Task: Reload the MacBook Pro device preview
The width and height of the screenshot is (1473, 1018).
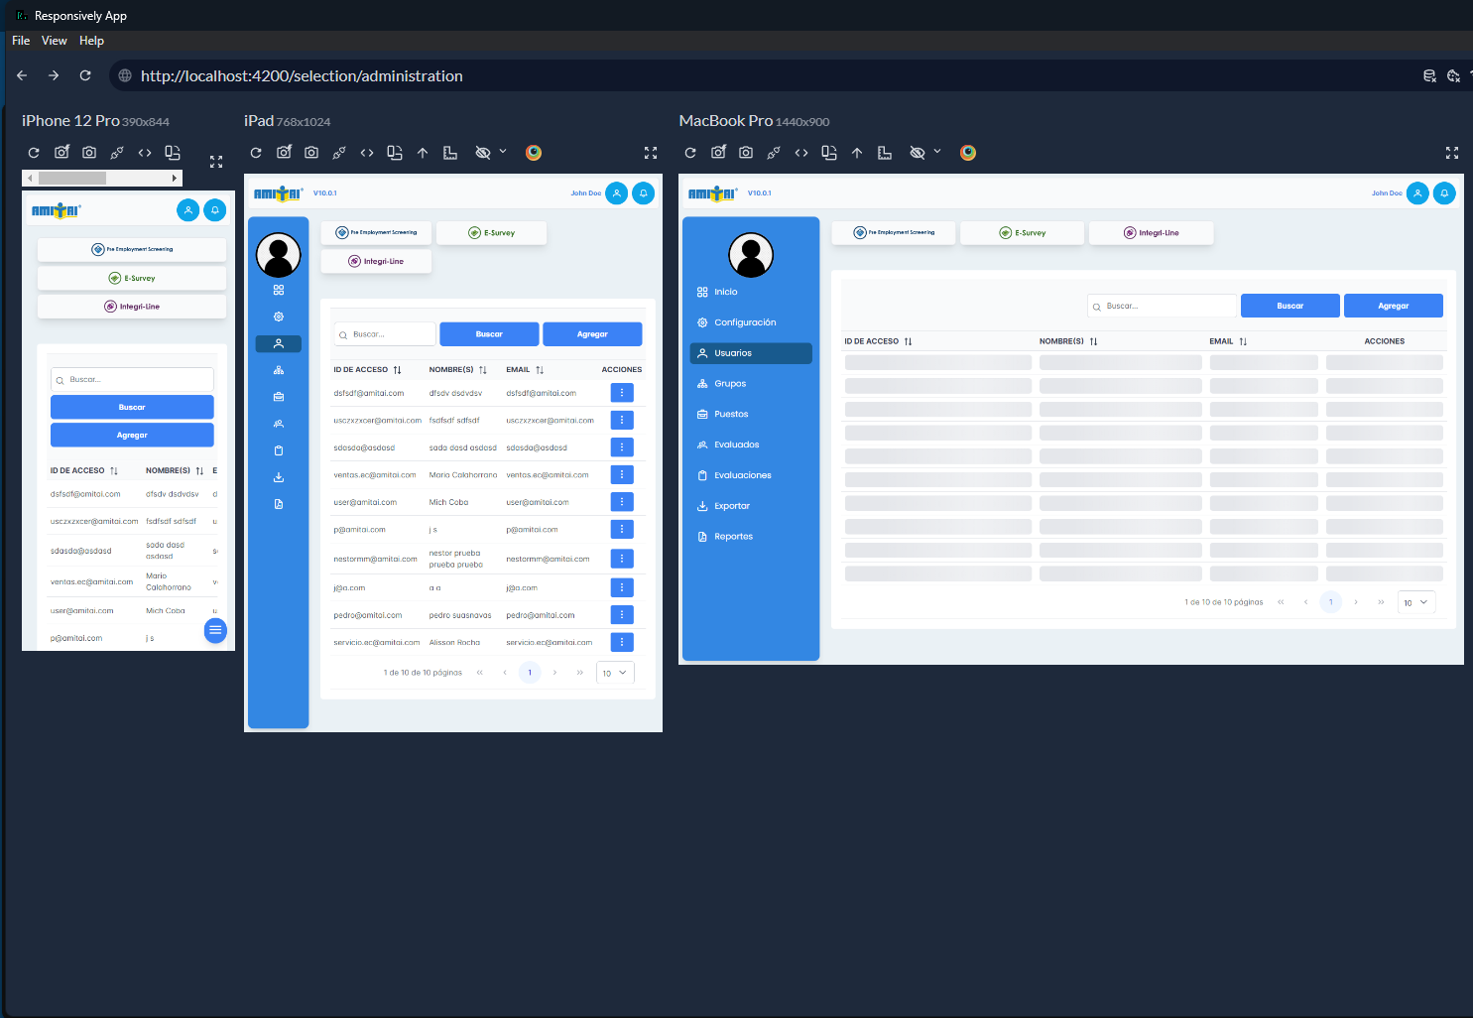Action: 690,153
